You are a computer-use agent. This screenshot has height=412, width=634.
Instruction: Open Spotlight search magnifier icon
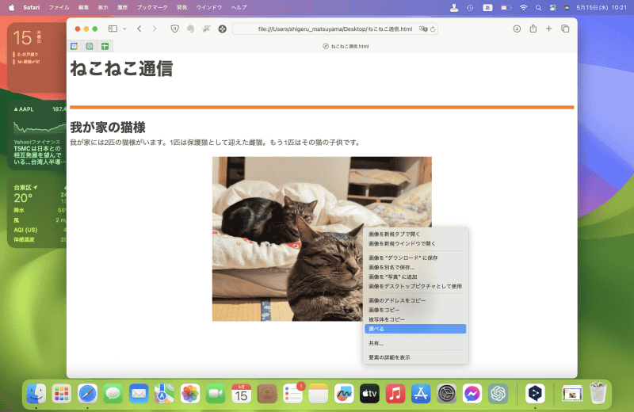538,7
